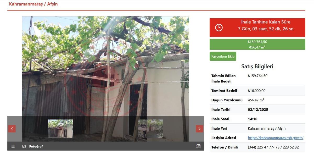Click the clock icon in countdown banner
Screen dimensions: 314x154
[219, 27]
